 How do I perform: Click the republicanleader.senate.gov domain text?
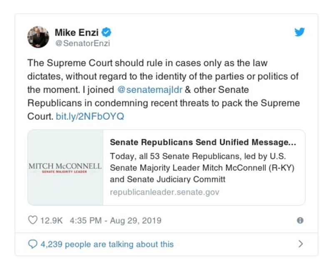coord(164,192)
